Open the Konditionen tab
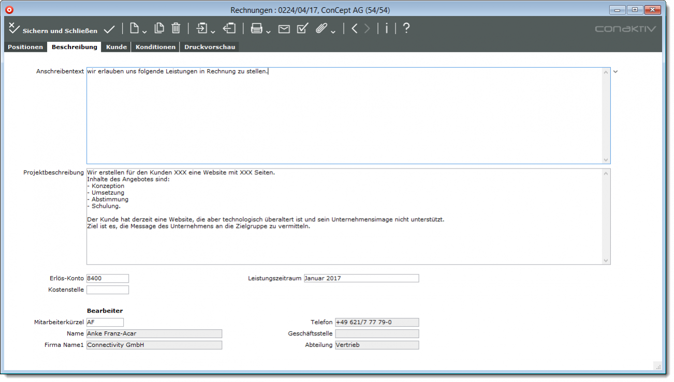Viewport: 674px width, 382px height. [x=155, y=47]
